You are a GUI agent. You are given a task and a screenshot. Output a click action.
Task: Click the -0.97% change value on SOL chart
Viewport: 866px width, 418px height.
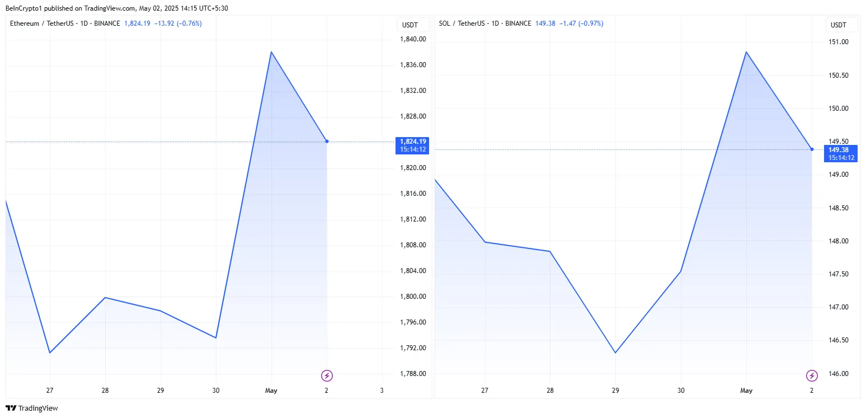(x=592, y=24)
